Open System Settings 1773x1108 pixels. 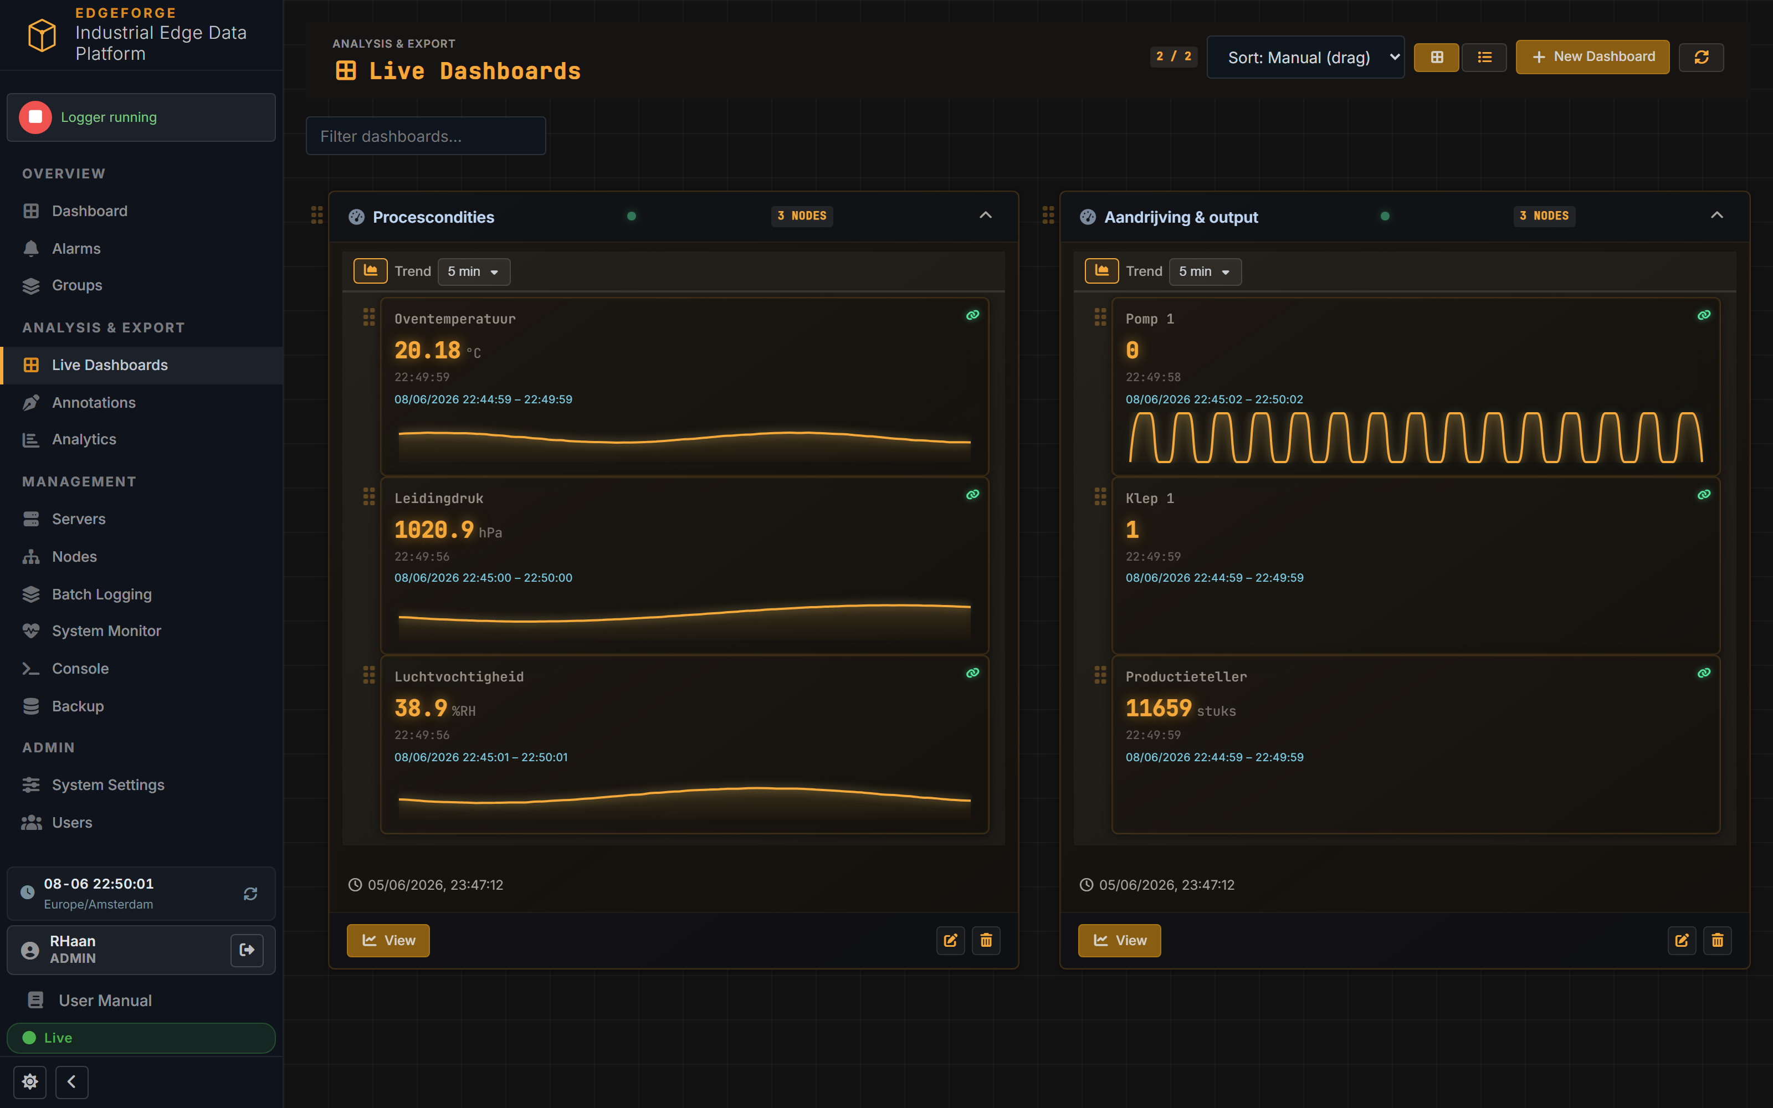[x=141, y=785]
